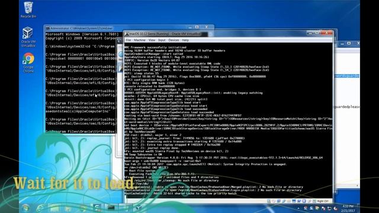Select the Oracle VM VirtualBox desktop icon
Screen dimensions: 379x213
click(28, 37)
